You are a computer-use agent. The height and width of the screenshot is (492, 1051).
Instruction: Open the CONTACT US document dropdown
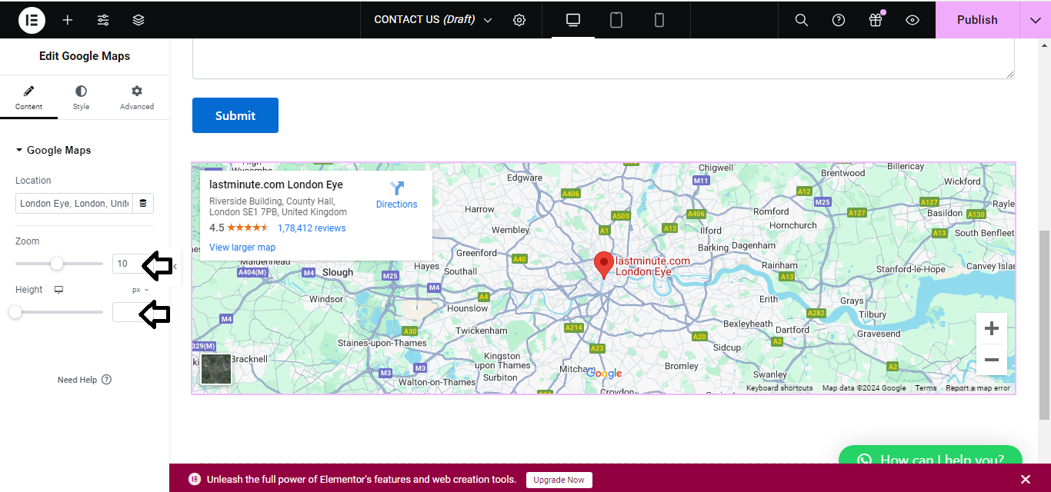433,20
